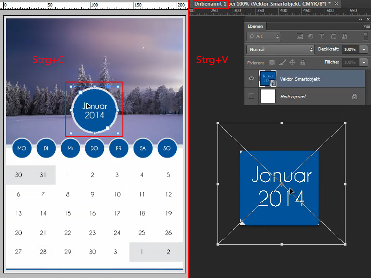Toggle the layer filtering switch
Image resolution: width=371 pixels, height=278 pixels.
click(x=365, y=37)
